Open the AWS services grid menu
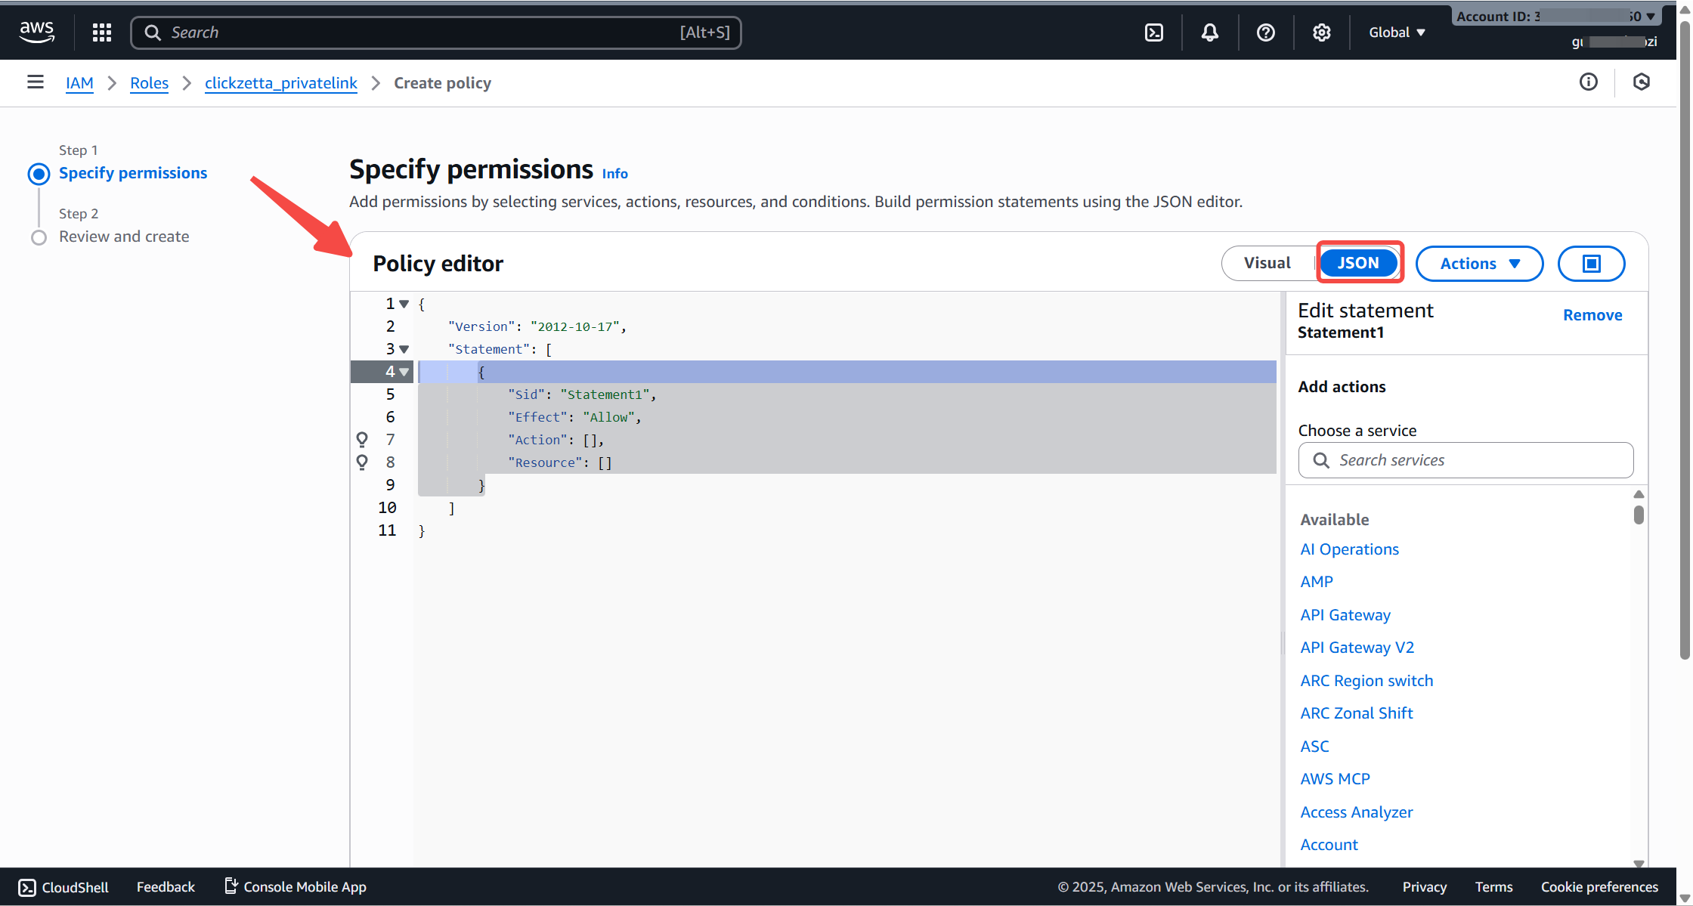Viewport: 1693px width, 906px height. (102, 32)
